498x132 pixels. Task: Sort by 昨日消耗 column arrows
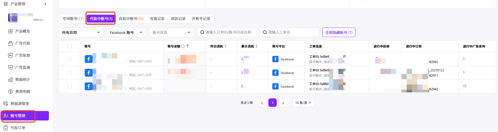(x=225, y=46)
